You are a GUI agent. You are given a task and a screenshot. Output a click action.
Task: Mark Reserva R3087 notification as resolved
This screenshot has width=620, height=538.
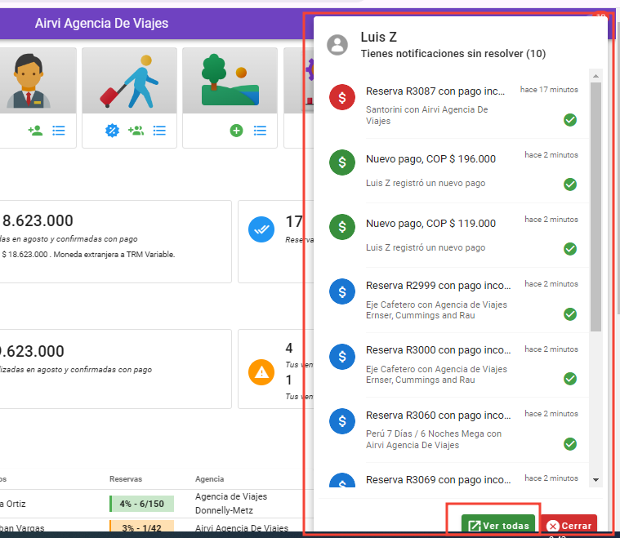tap(570, 120)
